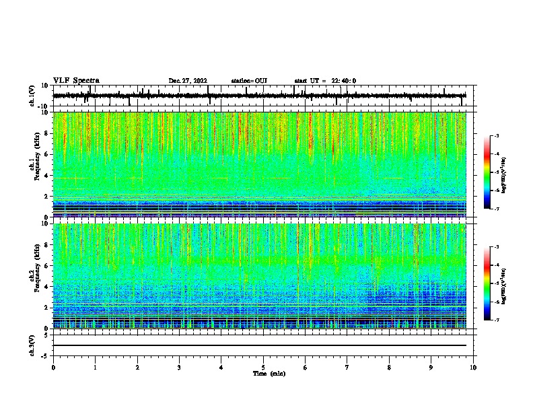Click inside the ch.1 voltage waveform panel
Image resolution: width=533 pixels, height=412 pixels.
[x=263, y=96]
